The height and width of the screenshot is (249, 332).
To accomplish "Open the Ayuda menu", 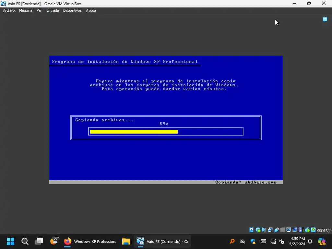I will (91, 10).
